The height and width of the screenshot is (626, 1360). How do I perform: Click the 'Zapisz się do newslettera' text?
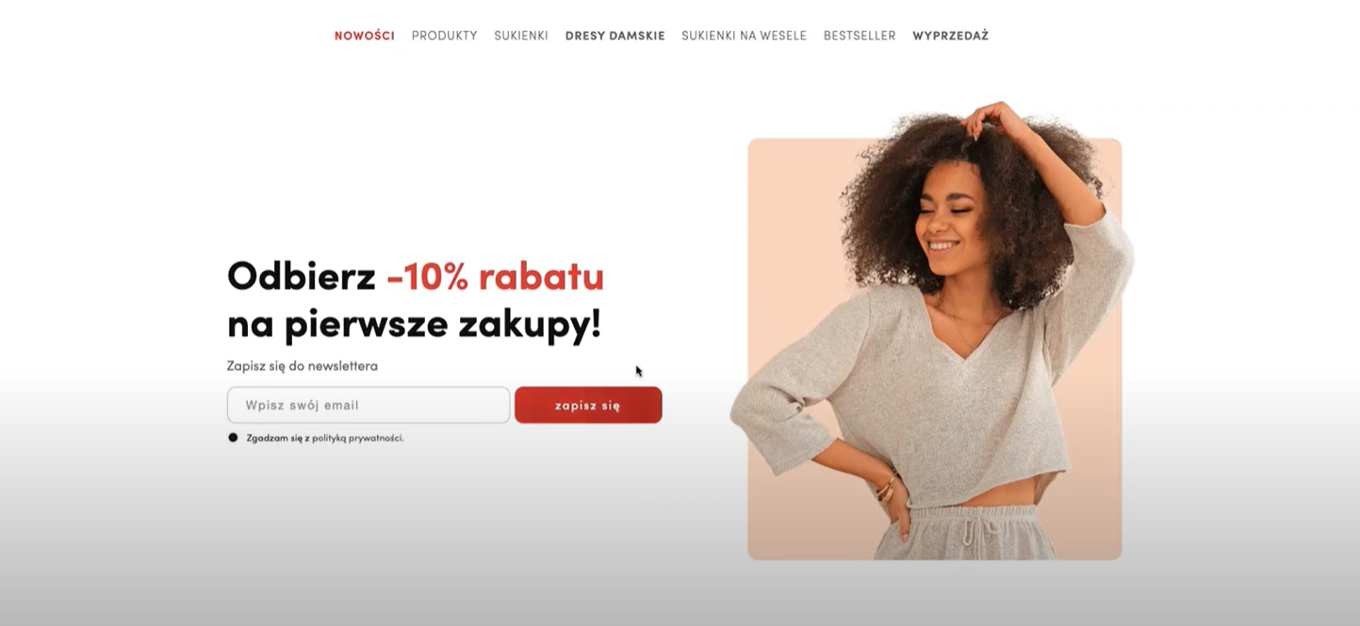tap(302, 365)
